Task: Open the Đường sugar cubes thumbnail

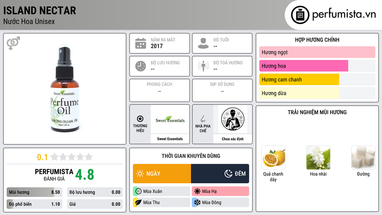Action: point(363,158)
